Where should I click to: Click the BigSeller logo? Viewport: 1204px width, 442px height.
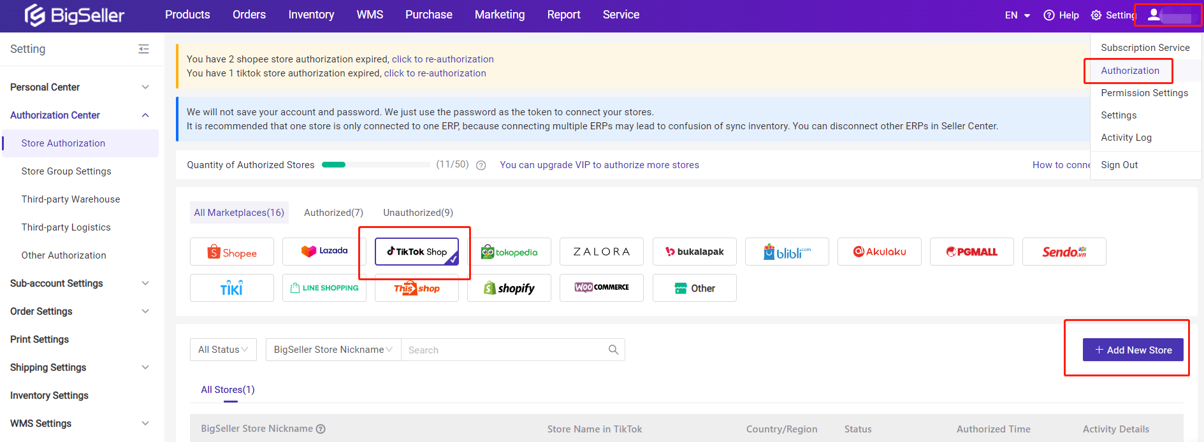74,15
